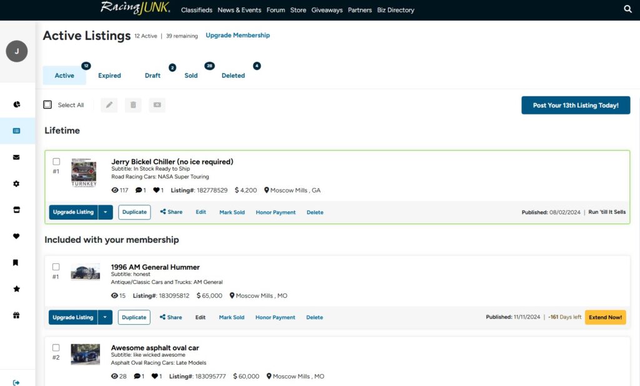Edit the Jerry Bickel Chiller listing
The image size is (640, 386).
click(201, 211)
